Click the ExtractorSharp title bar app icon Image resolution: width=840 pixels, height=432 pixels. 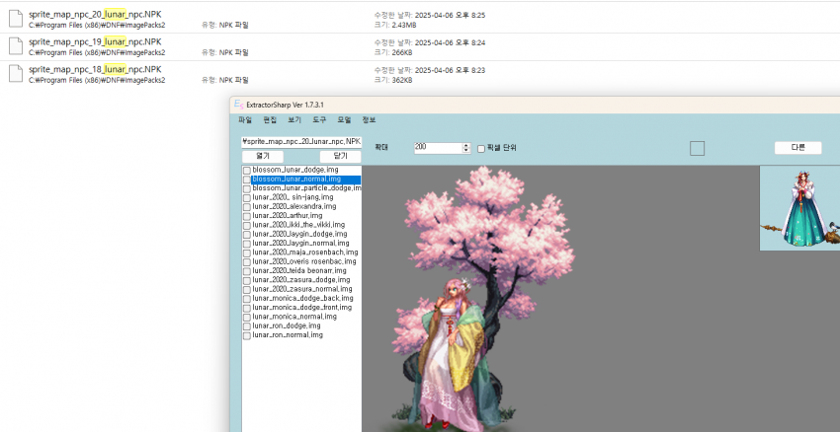pyautogui.click(x=237, y=105)
